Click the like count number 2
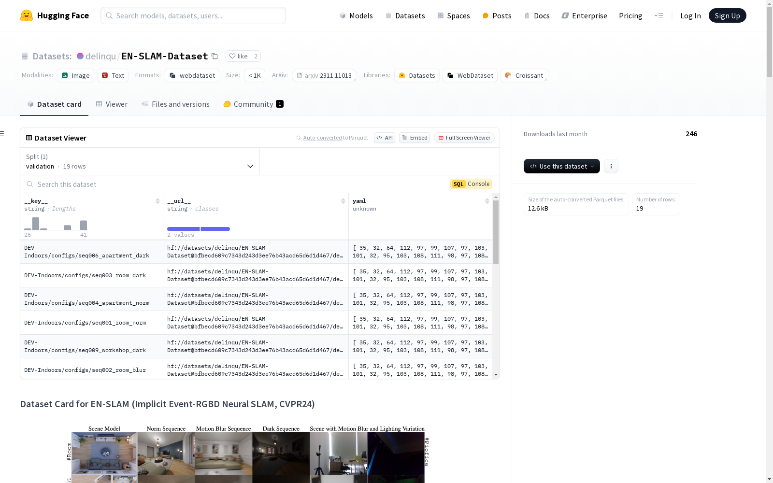The height and width of the screenshot is (483, 773). pos(256,56)
